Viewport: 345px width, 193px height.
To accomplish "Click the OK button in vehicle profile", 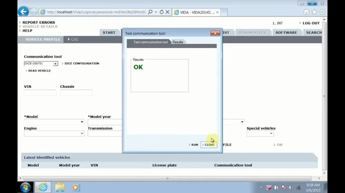I will pos(278,145).
